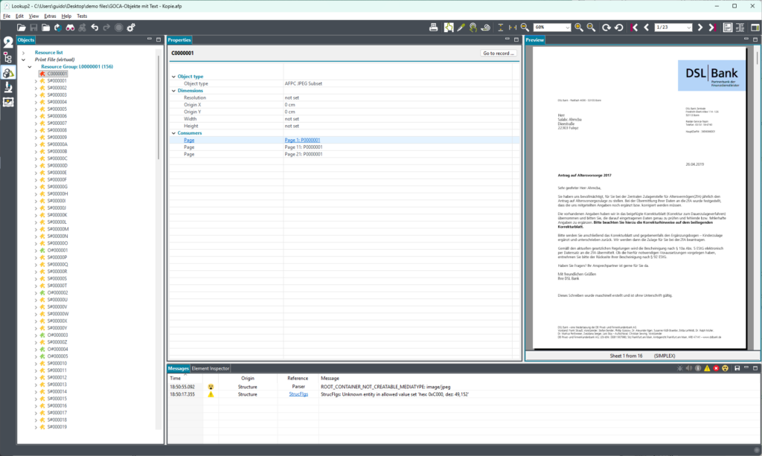This screenshot has width=762, height=456.
Task: Toggle the debug bug message filter
Action: pyautogui.click(x=680, y=368)
